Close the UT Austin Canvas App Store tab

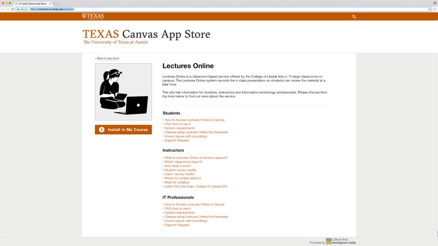click(x=50, y=3)
